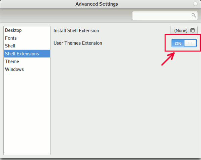
Task: Go to the Shell settings section
Action: pos(10,46)
